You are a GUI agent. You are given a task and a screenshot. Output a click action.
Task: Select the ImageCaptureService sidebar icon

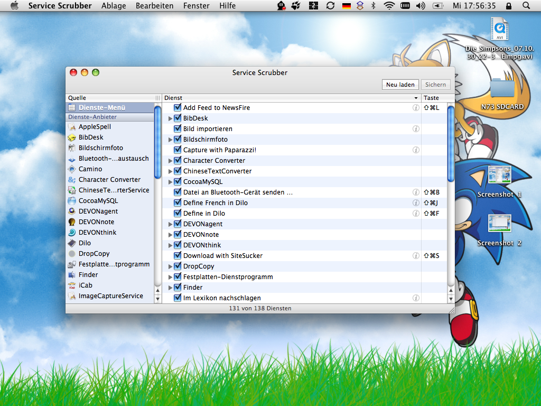(x=72, y=296)
